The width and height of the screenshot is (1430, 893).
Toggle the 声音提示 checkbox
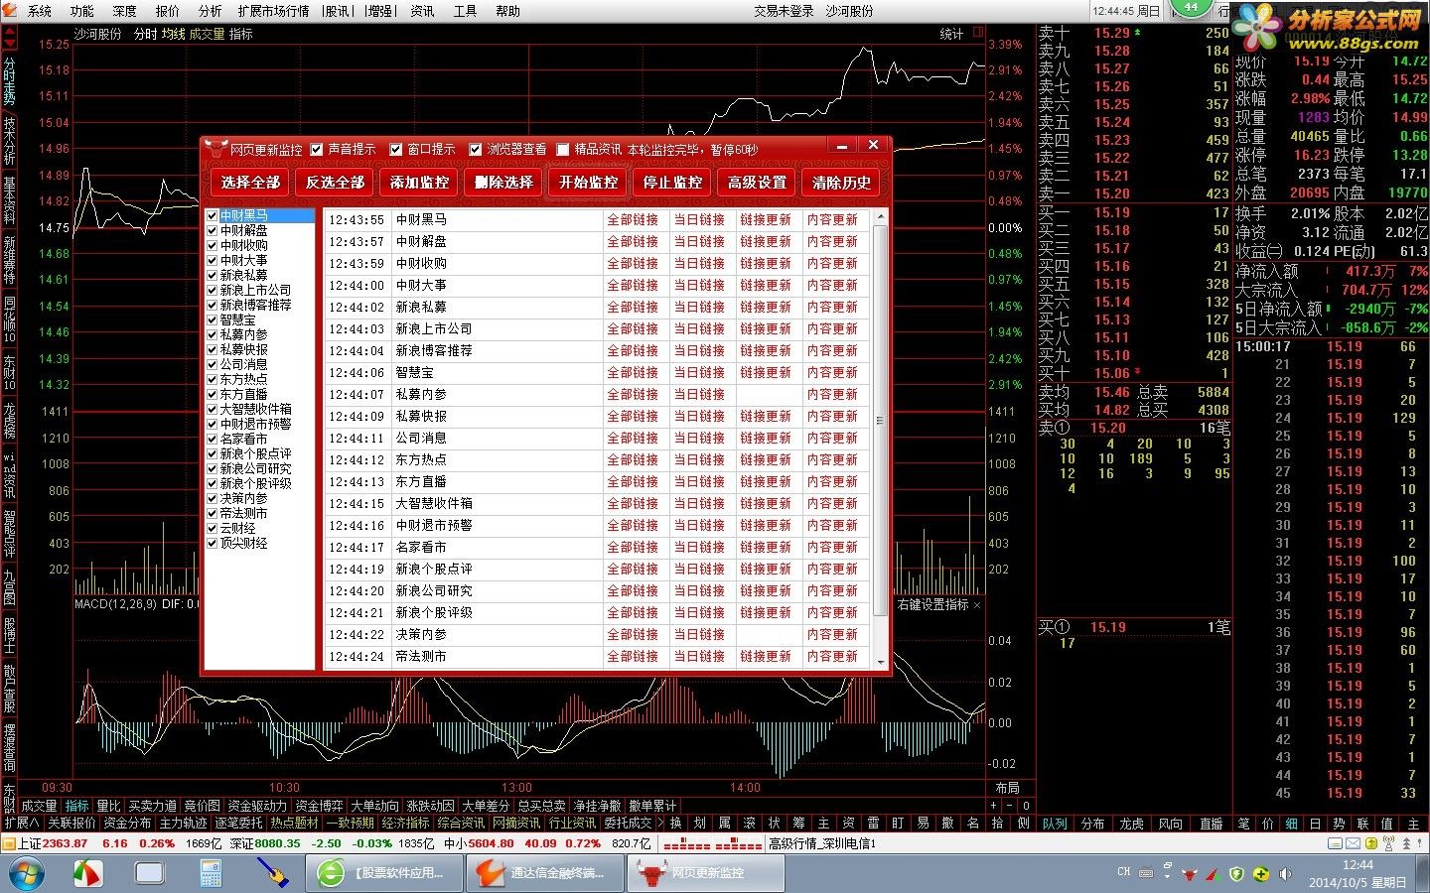(317, 149)
